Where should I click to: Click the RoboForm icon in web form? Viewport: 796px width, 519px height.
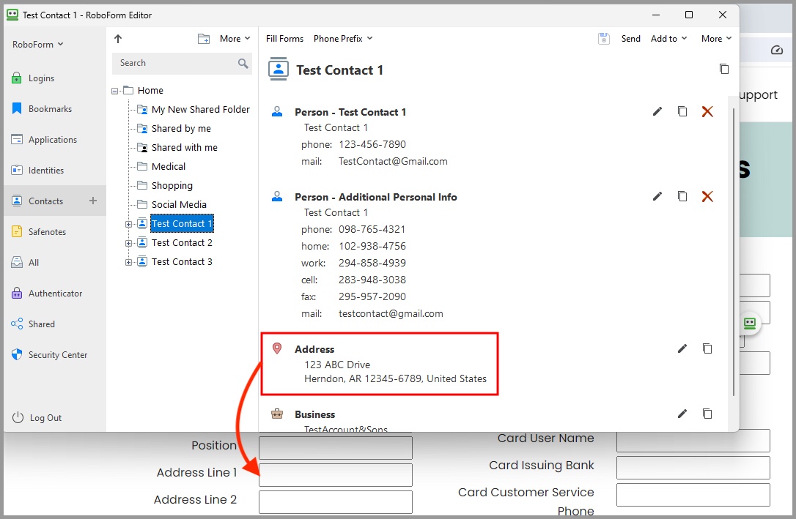pyautogui.click(x=750, y=323)
